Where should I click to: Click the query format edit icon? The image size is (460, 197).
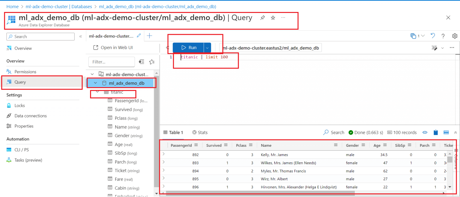pyautogui.click(x=434, y=48)
